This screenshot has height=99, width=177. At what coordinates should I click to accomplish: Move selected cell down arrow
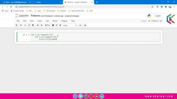coord(41,25)
